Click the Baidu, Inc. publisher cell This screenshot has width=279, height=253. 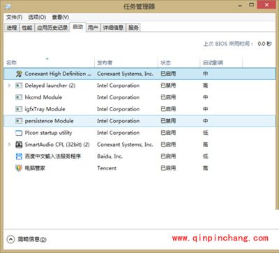tap(110, 156)
